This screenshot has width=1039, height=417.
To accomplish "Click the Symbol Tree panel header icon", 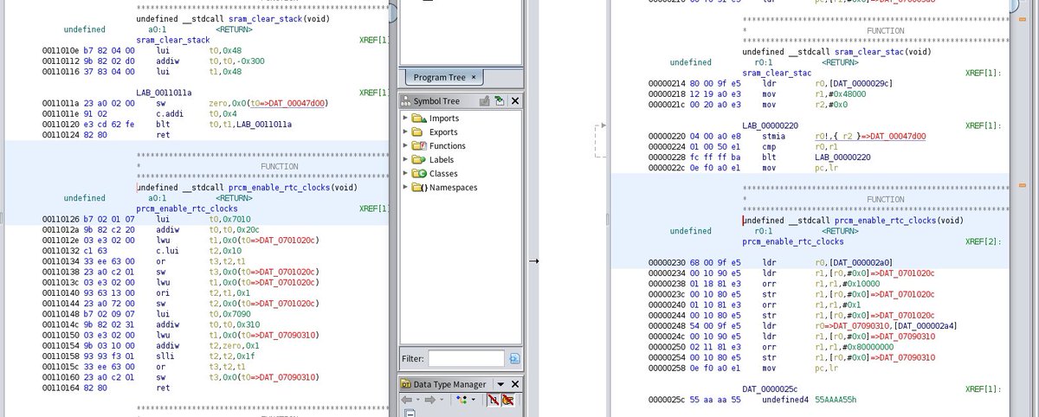I will (406, 101).
